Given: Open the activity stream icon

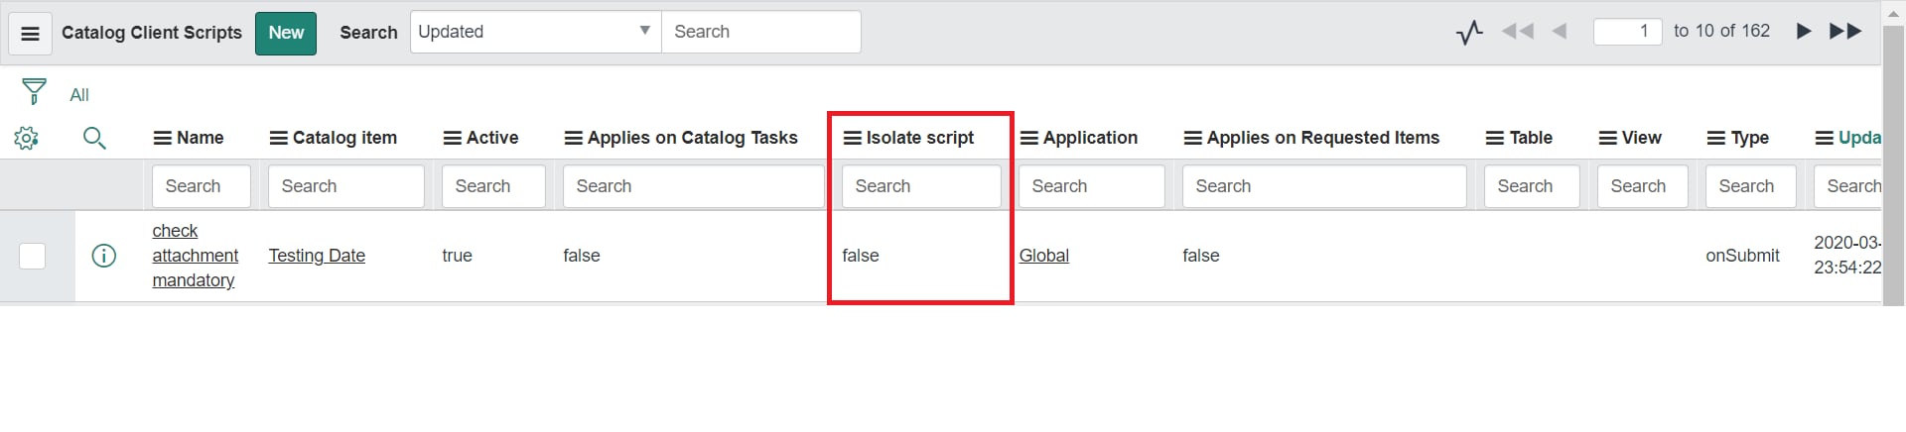Looking at the screenshot, I should [x=1469, y=33].
